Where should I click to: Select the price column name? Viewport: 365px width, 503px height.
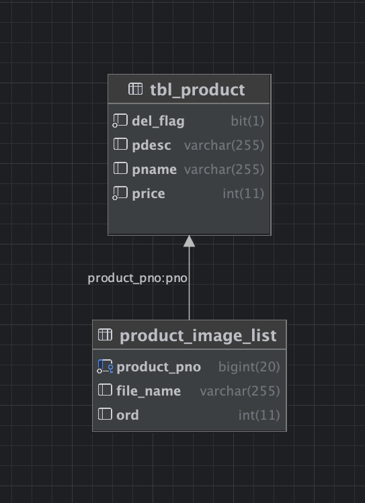coord(149,194)
